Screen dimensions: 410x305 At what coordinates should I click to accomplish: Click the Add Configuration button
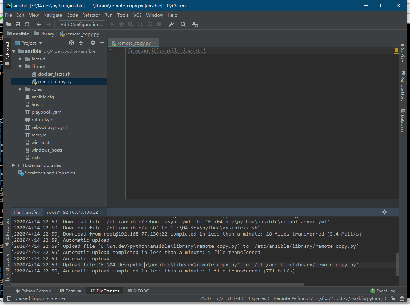[x=81, y=24]
